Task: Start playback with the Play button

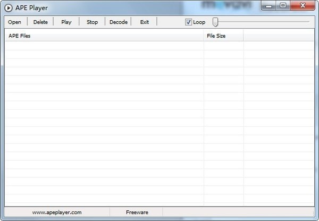Action: (x=66, y=22)
